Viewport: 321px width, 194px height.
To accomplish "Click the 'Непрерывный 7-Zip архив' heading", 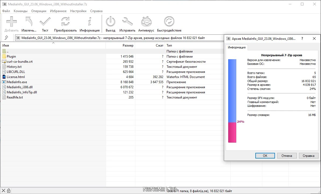I will pos(282,55).
